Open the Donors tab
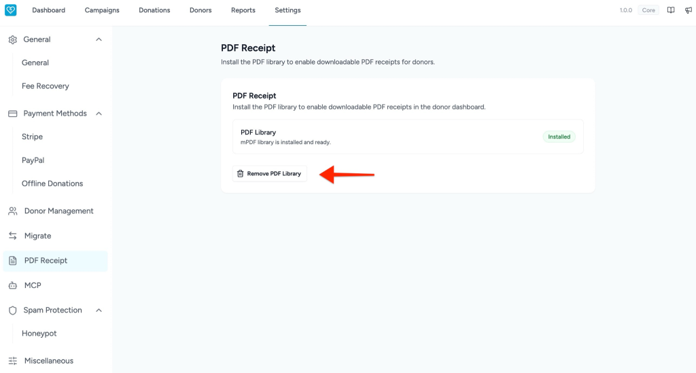The height and width of the screenshot is (373, 696). click(x=201, y=10)
